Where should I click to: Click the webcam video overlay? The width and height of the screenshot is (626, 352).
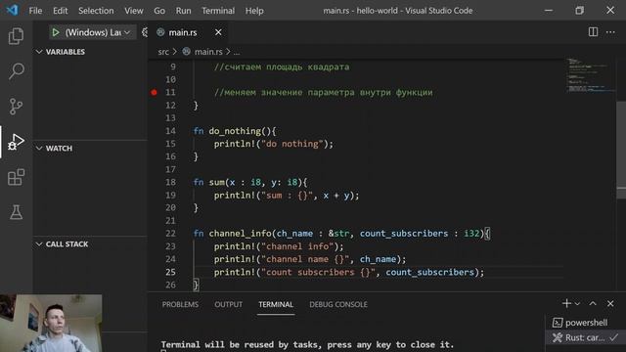point(51,324)
